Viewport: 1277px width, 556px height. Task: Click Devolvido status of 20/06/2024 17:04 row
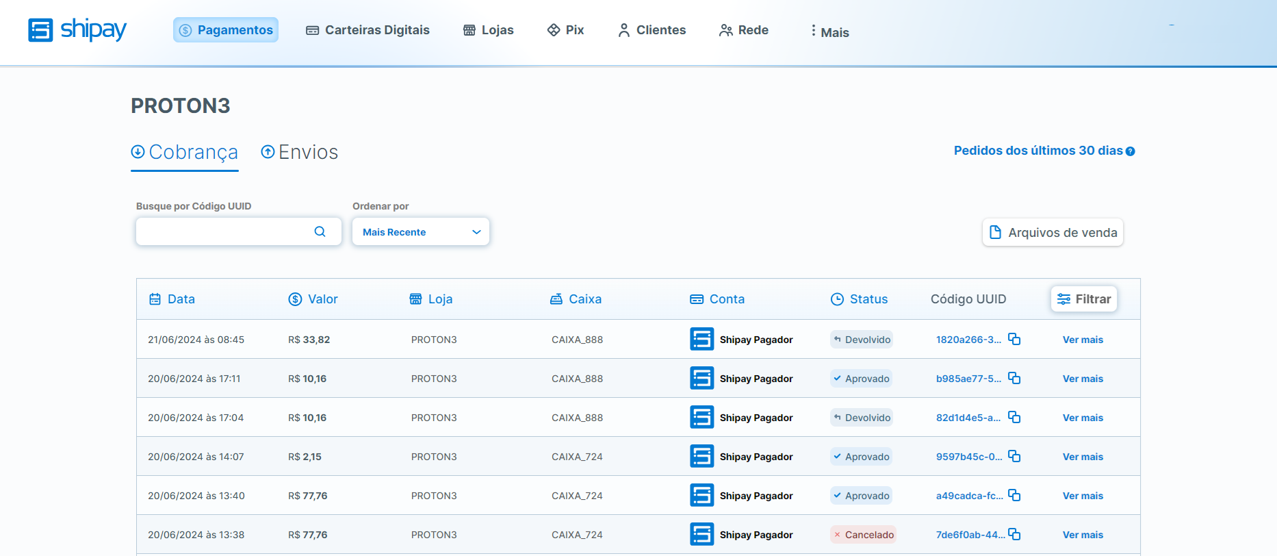point(862,418)
